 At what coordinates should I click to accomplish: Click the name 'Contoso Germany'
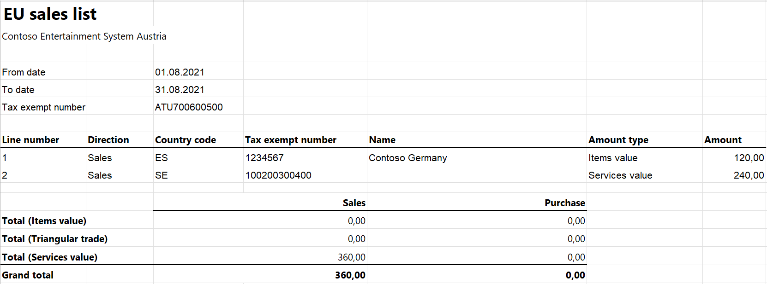pyautogui.click(x=408, y=158)
